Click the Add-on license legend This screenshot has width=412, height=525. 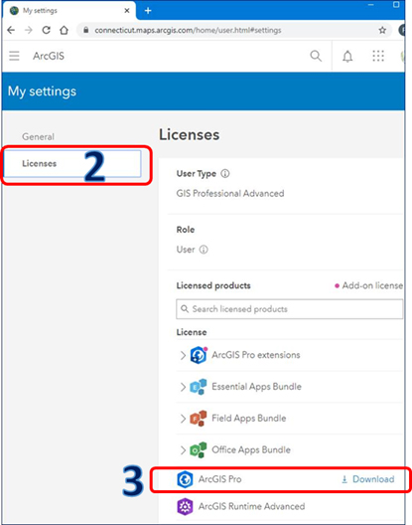368,285
